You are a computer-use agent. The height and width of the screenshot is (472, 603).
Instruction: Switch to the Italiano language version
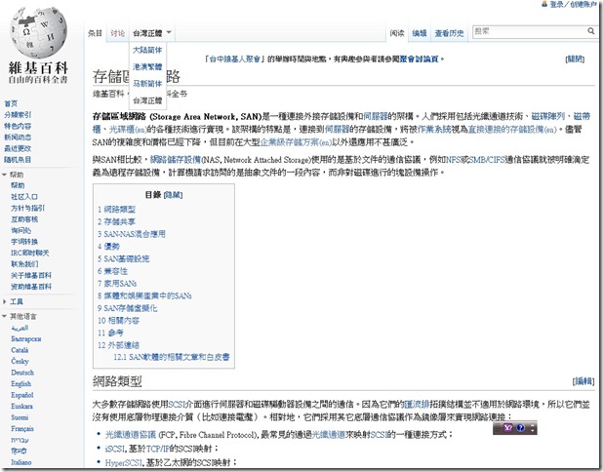[x=21, y=462]
